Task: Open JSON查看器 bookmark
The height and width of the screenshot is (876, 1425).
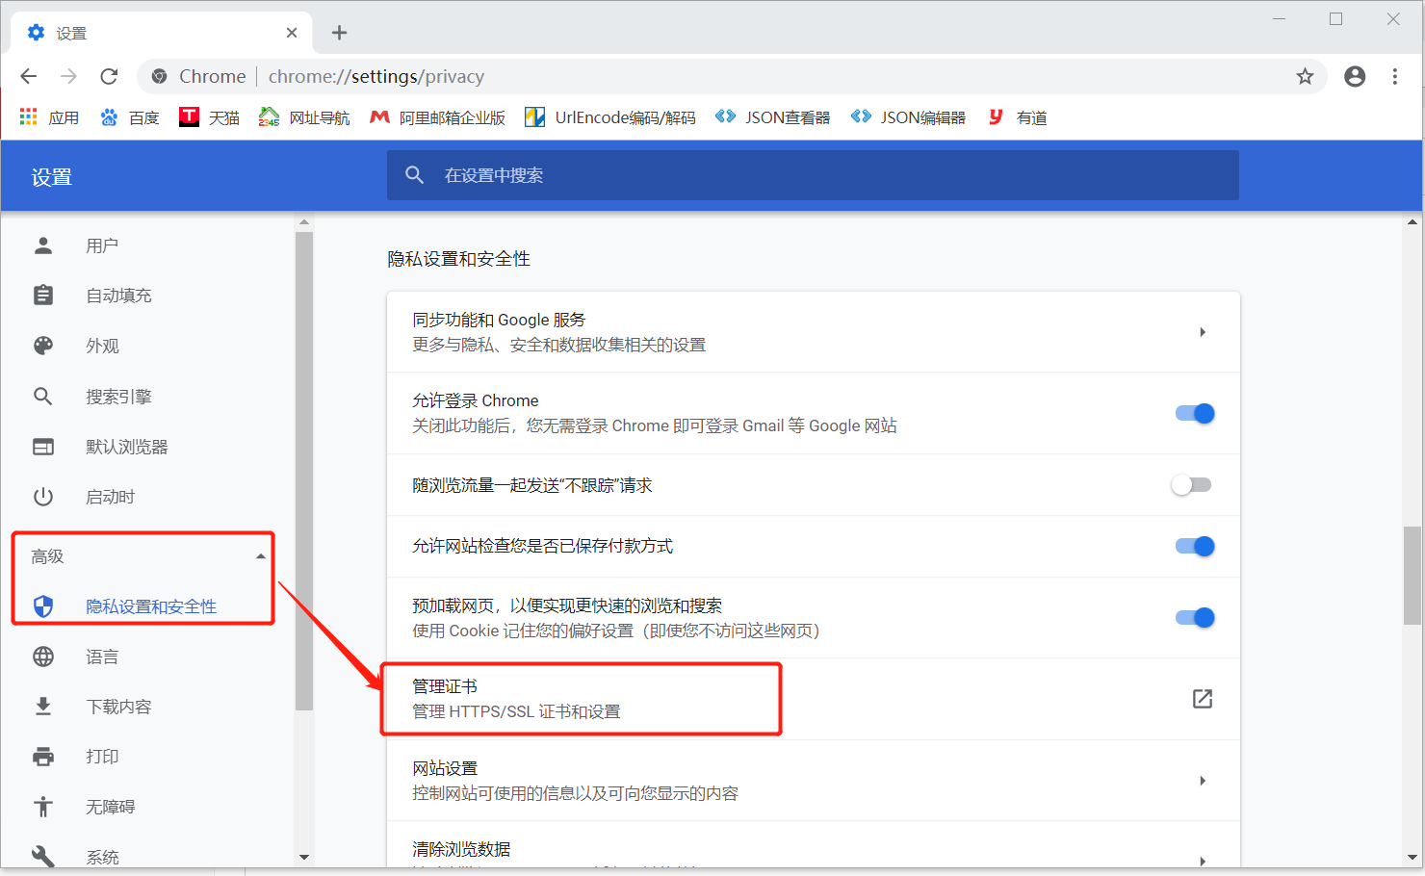Action: (x=772, y=117)
